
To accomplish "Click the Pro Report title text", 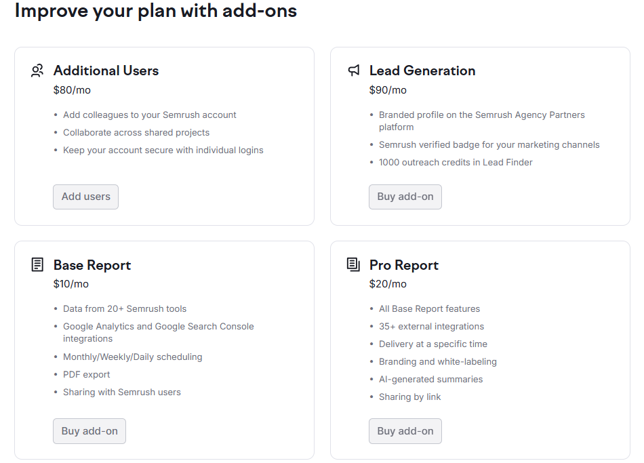I will [404, 265].
